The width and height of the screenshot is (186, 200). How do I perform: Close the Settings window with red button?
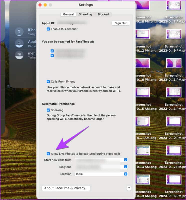[40, 5]
